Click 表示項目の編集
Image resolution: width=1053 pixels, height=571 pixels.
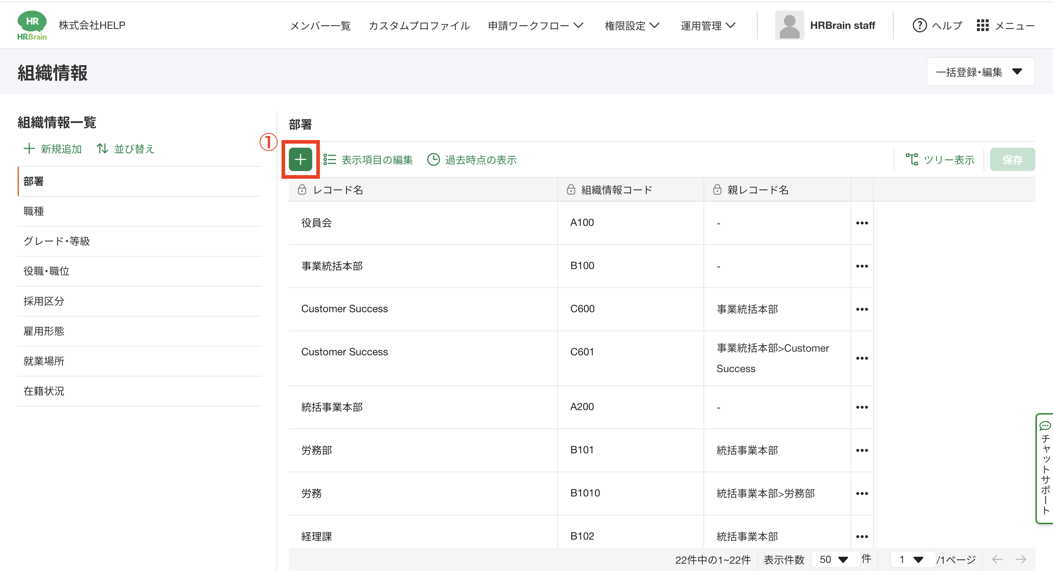(x=368, y=160)
